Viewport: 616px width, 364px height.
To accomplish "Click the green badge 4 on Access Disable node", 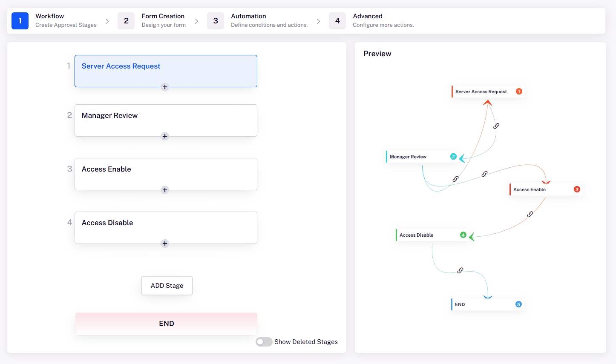I will point(463,235).
